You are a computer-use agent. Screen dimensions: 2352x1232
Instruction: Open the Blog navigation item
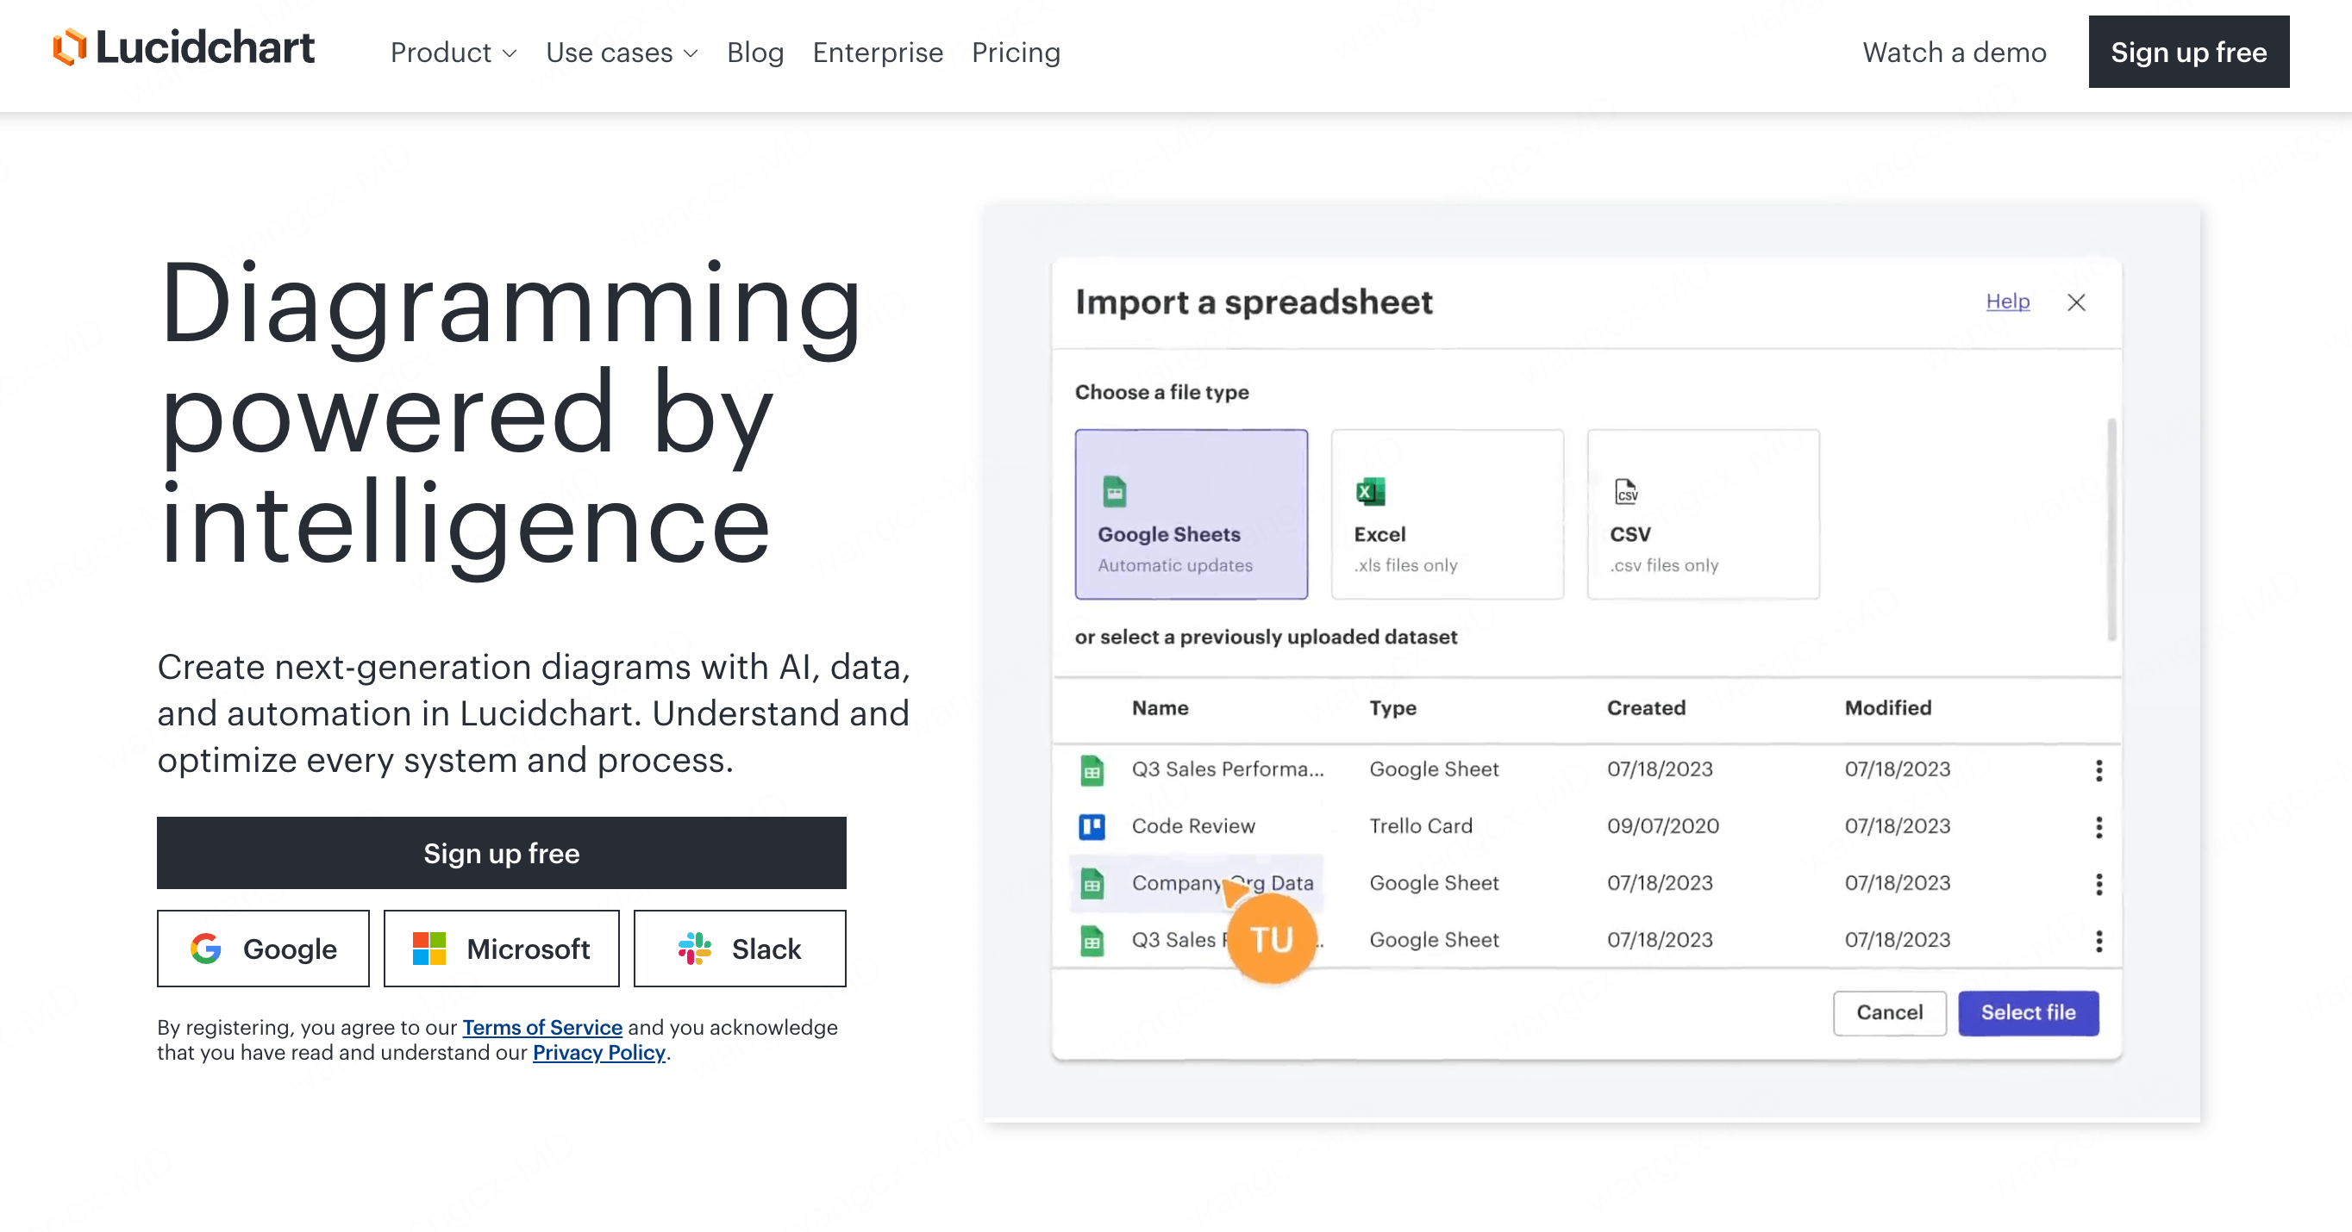pyautogui.click(x=755, y=53)
